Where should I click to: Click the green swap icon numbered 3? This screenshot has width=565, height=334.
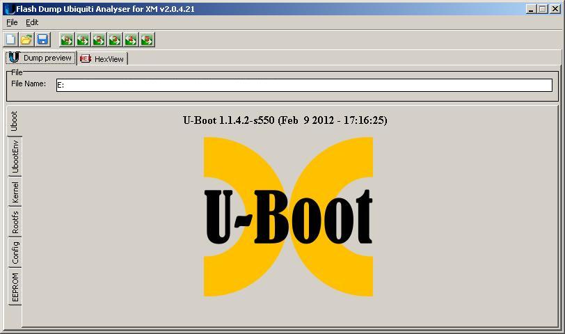pyautogui.click(x=115, y=40)
